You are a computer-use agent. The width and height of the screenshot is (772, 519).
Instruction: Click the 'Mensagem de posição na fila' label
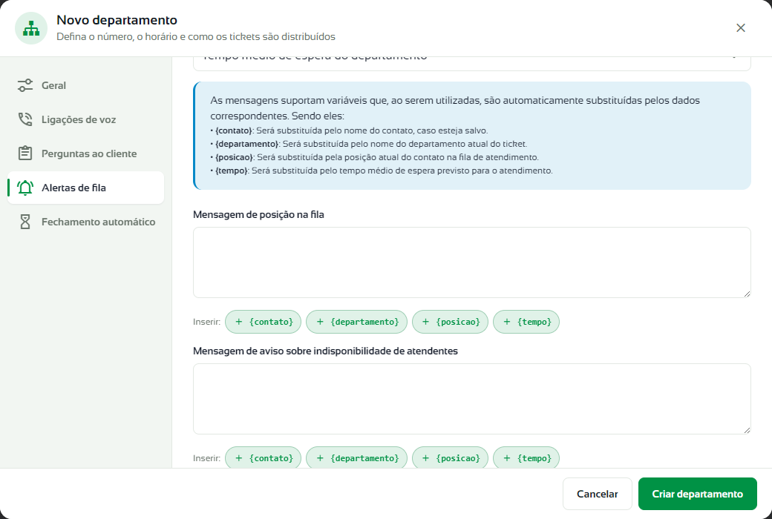tap(258, 214)
